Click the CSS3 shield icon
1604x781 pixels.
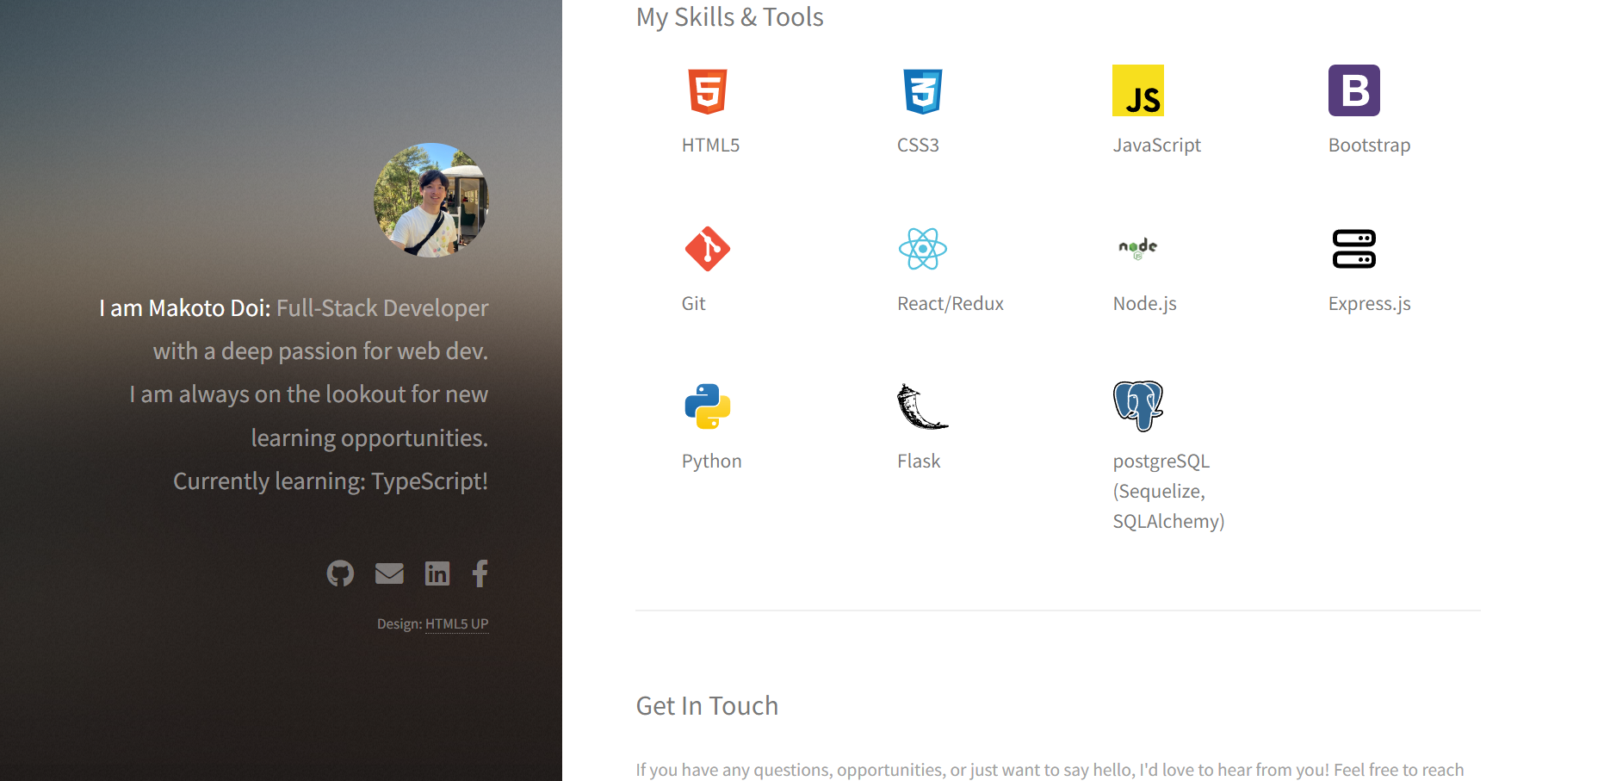click(x=923, y=91)
